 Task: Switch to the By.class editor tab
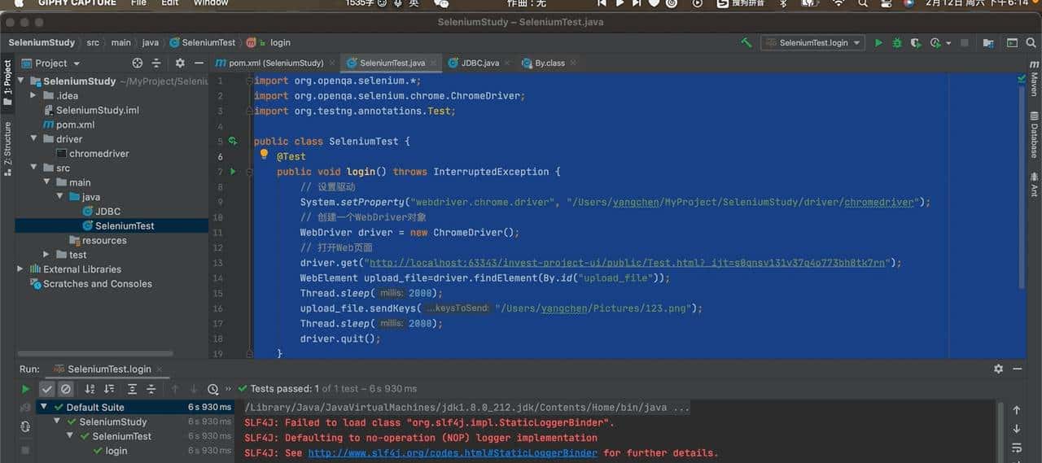click(549, 63)
